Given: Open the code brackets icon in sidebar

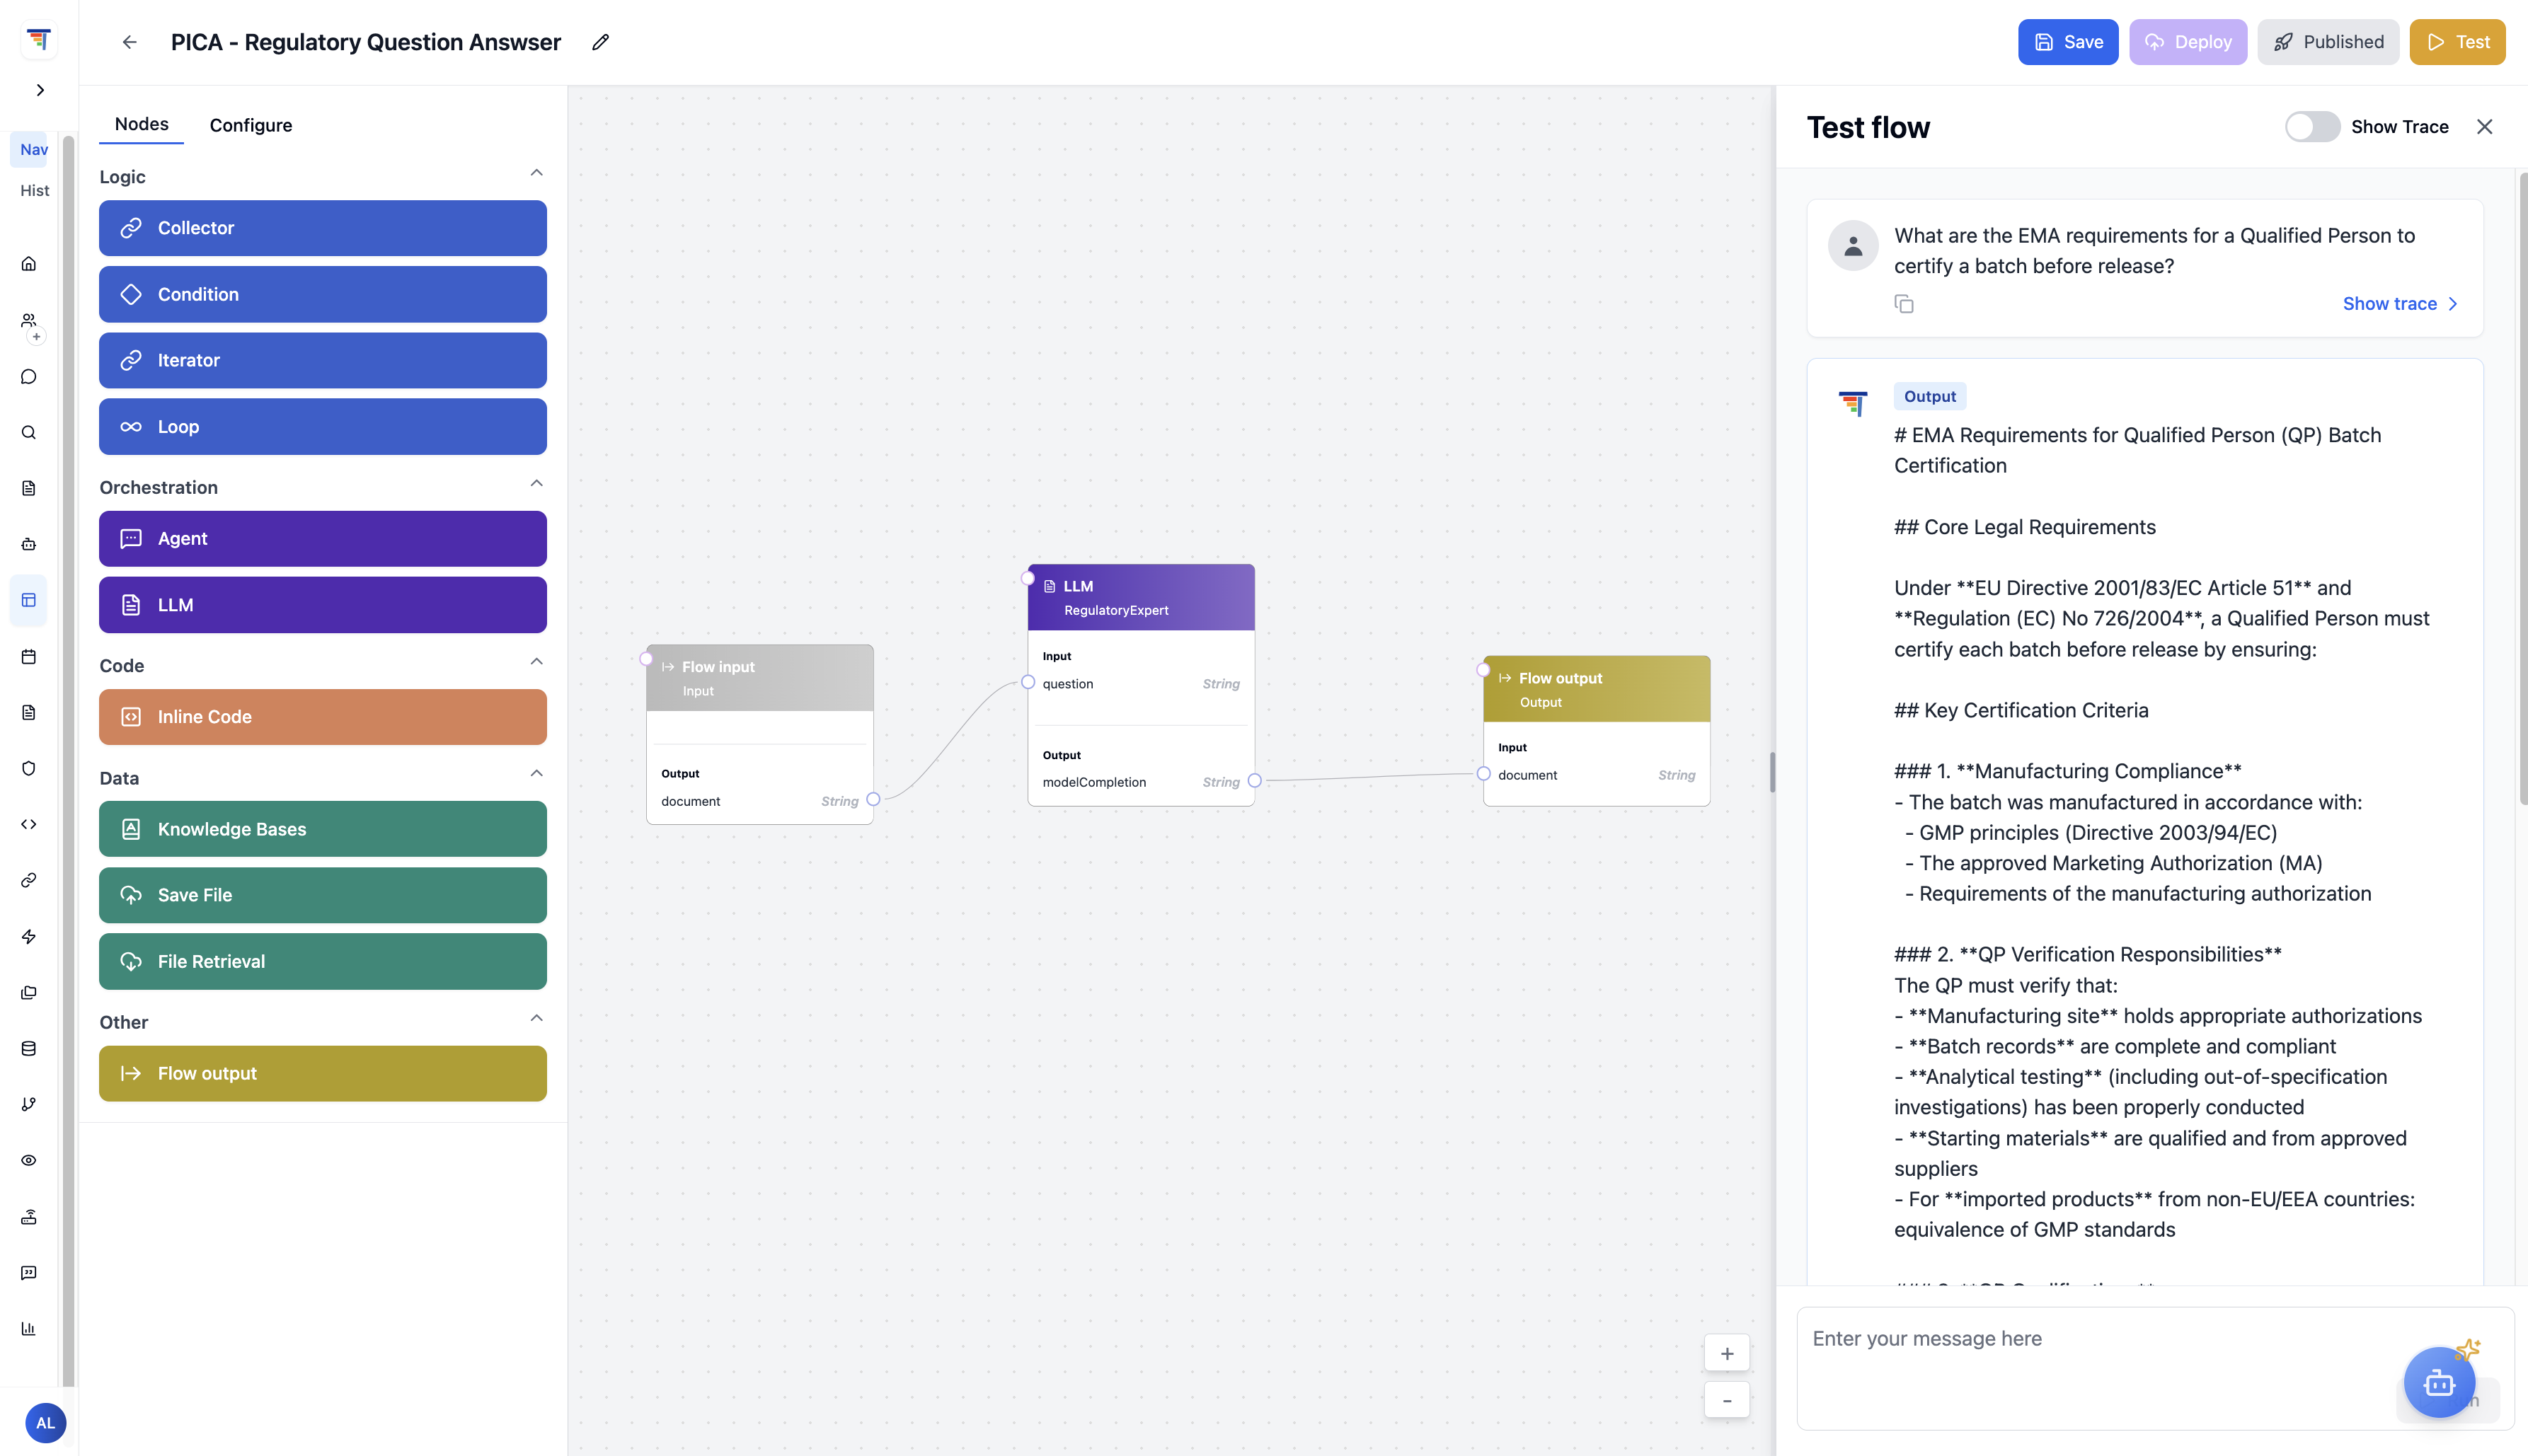Looking at the screenshot, I should tap(29, 824).
